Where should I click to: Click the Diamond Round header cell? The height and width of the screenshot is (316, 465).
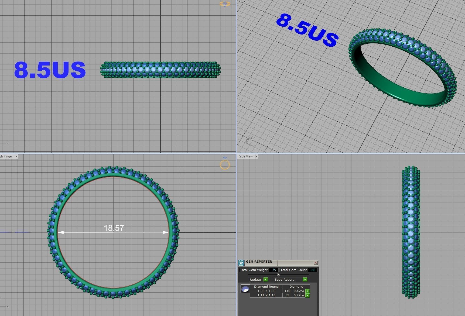(266, 287)
